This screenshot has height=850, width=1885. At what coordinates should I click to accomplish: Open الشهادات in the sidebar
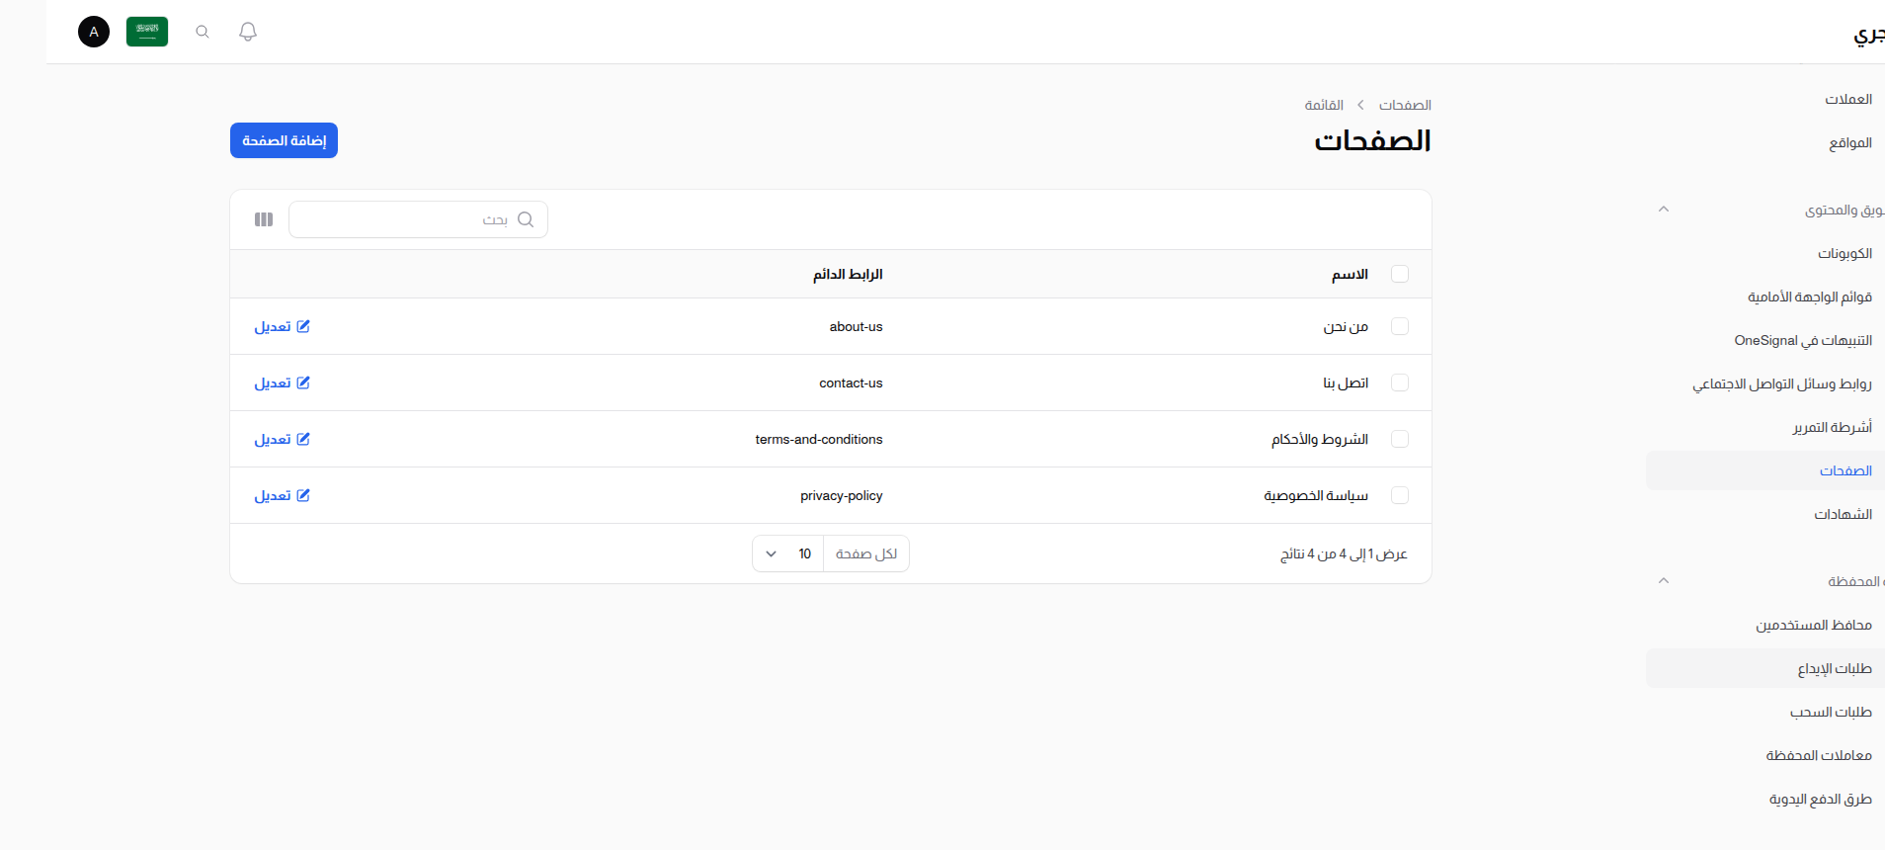(1844, 514)
